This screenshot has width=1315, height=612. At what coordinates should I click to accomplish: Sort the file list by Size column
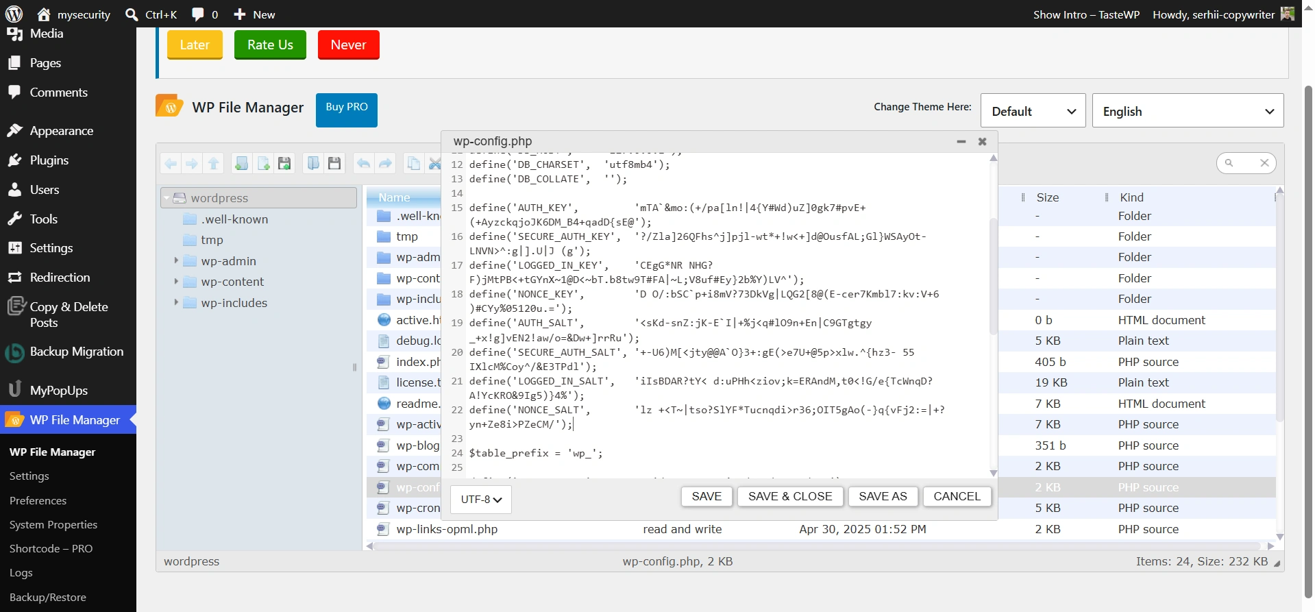1047,197
